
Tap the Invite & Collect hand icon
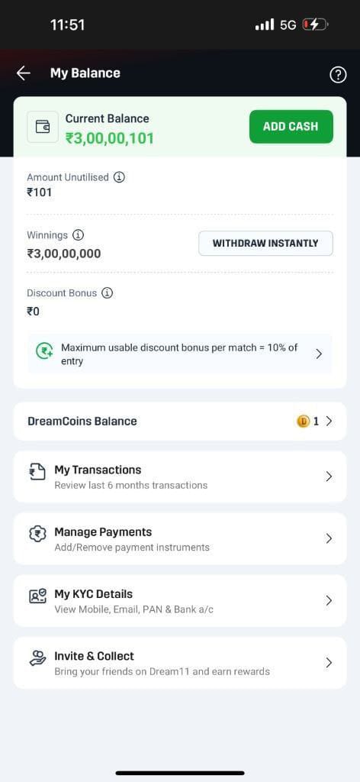[38, 659]
